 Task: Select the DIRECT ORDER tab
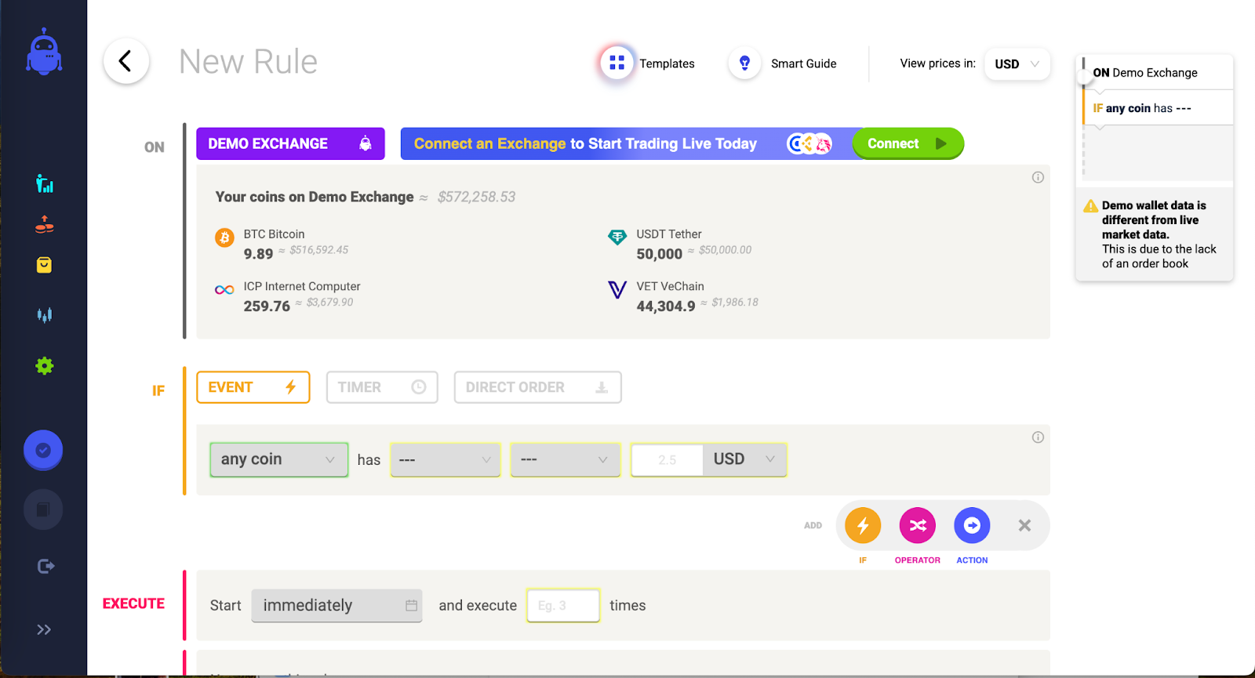(x=538, y=387)
